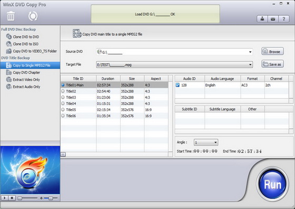295x209 pixels.
Task: Choose Copy DVD to VIDEO_TS Folder
Action: (x=31, y=51)
